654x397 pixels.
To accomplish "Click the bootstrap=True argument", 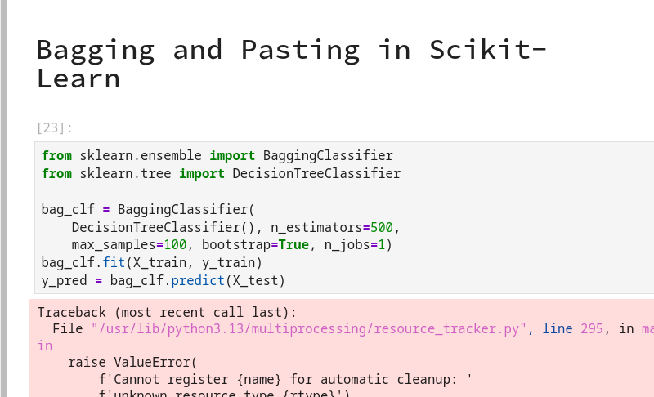I will [255, 245].
